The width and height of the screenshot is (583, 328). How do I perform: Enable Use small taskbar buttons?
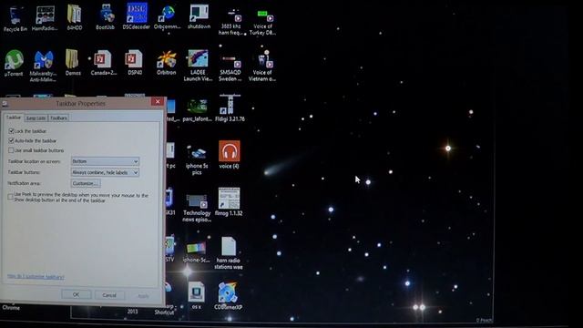pyautogui.click(x=11, y=150)
